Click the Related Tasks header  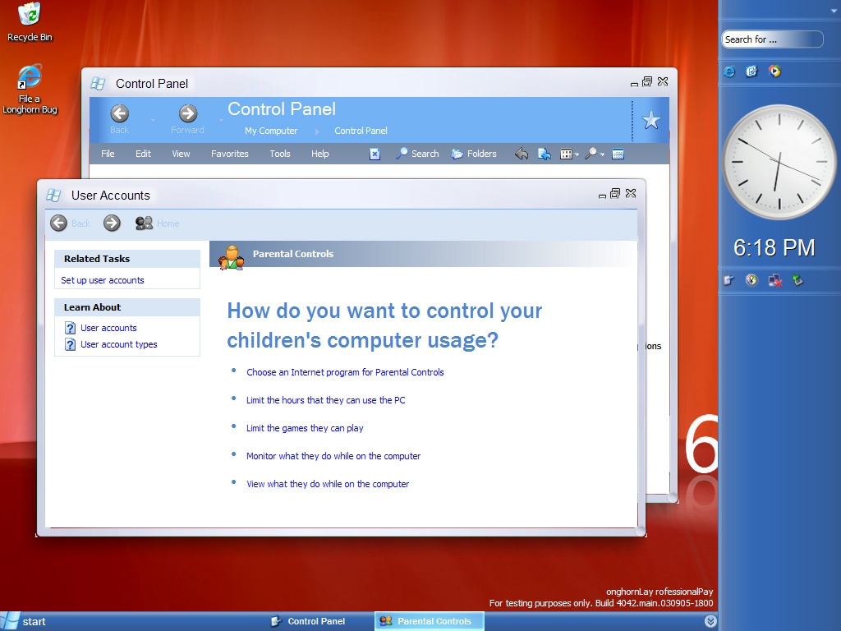click(x=127, y=259)
